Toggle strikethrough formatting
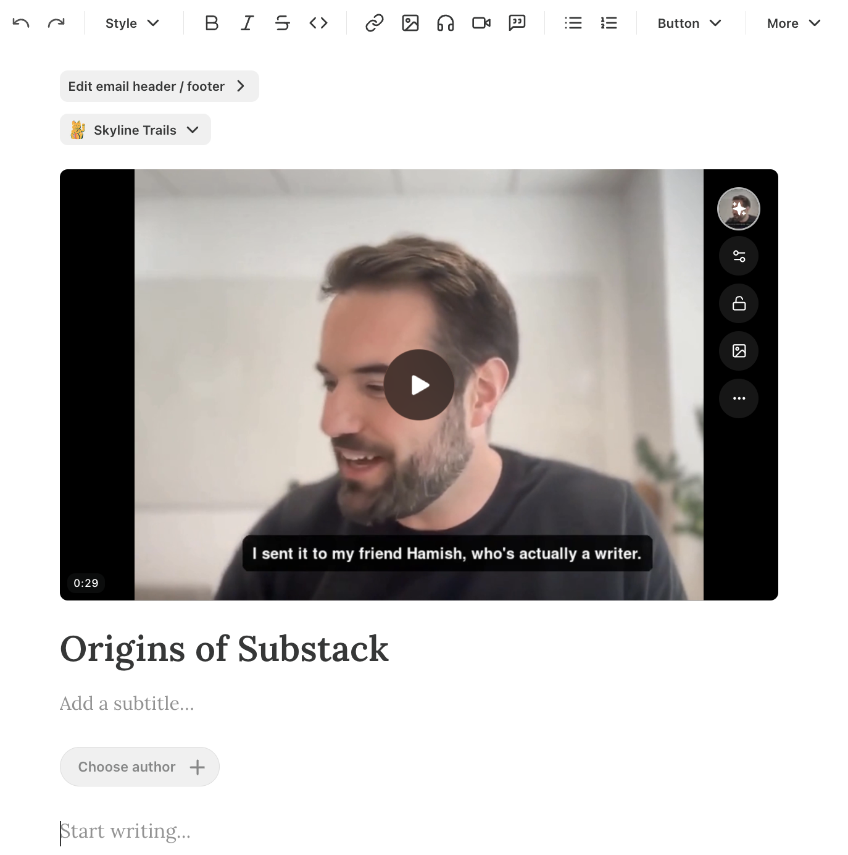 283,23
